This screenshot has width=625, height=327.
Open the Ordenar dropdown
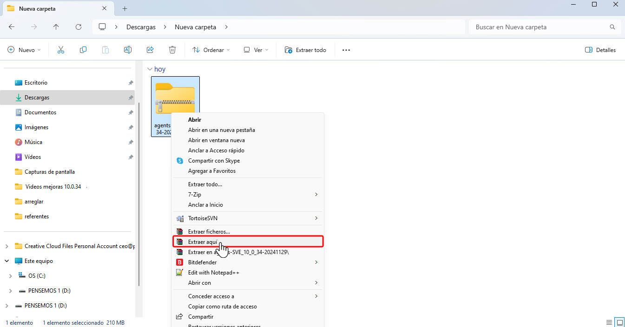(x=211, y=50)
